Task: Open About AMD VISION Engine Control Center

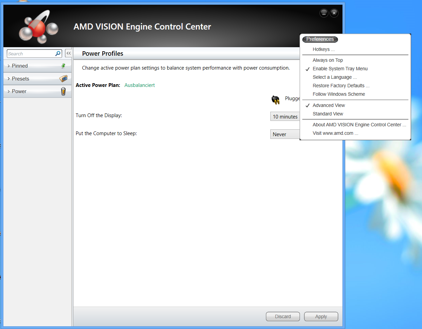Action: (359, 125)
